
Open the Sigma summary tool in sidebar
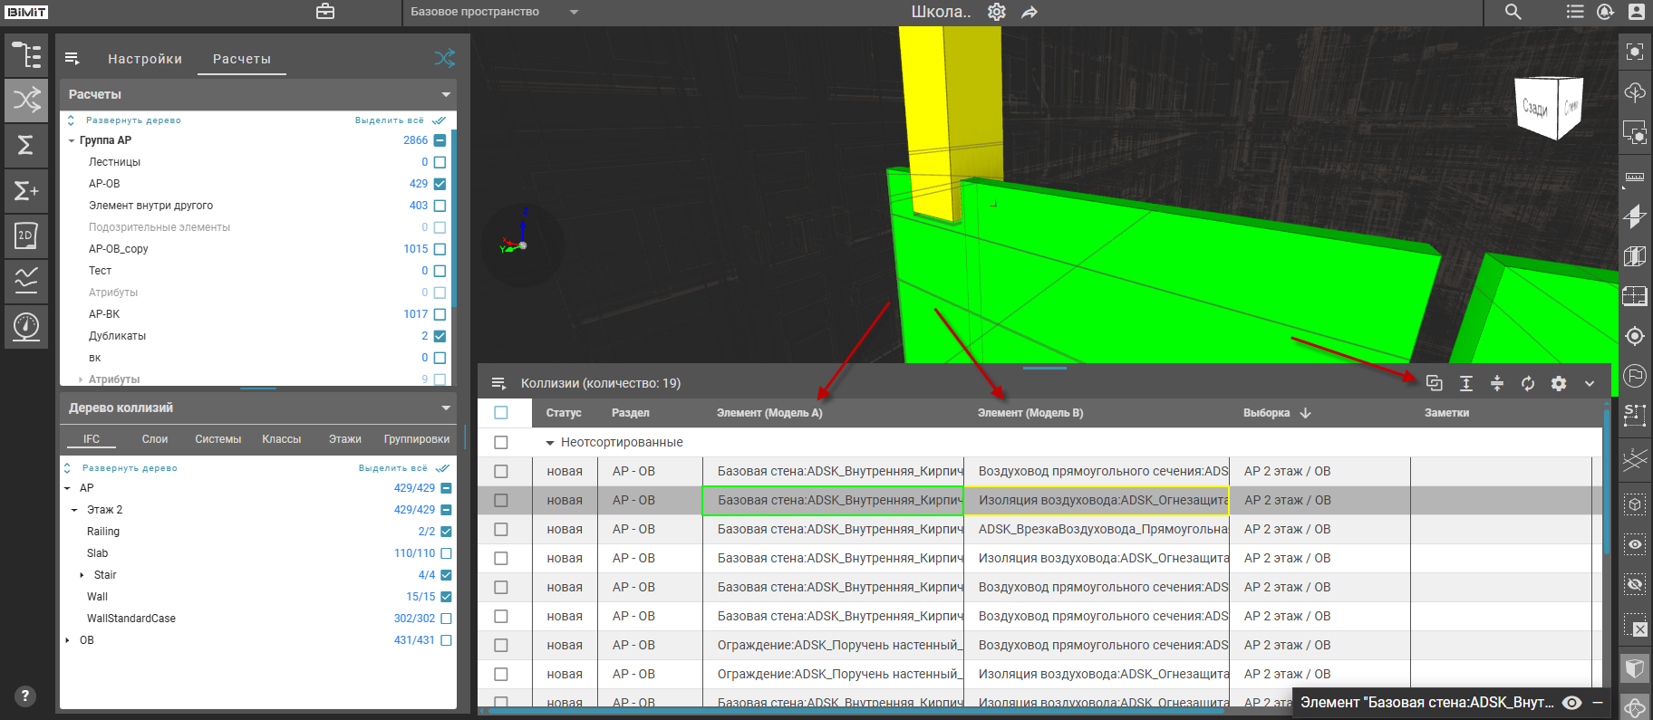[x=26, y=145]
